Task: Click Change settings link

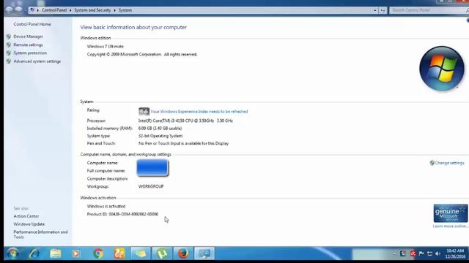Action: (449, 163)
